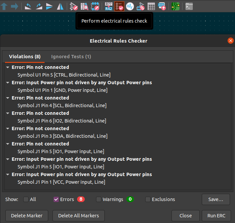The height and width of the screenshot is (223, 235).
Task: Collapse Input Power error for J1 Pin 5 IO1
Action: (8, 159)
